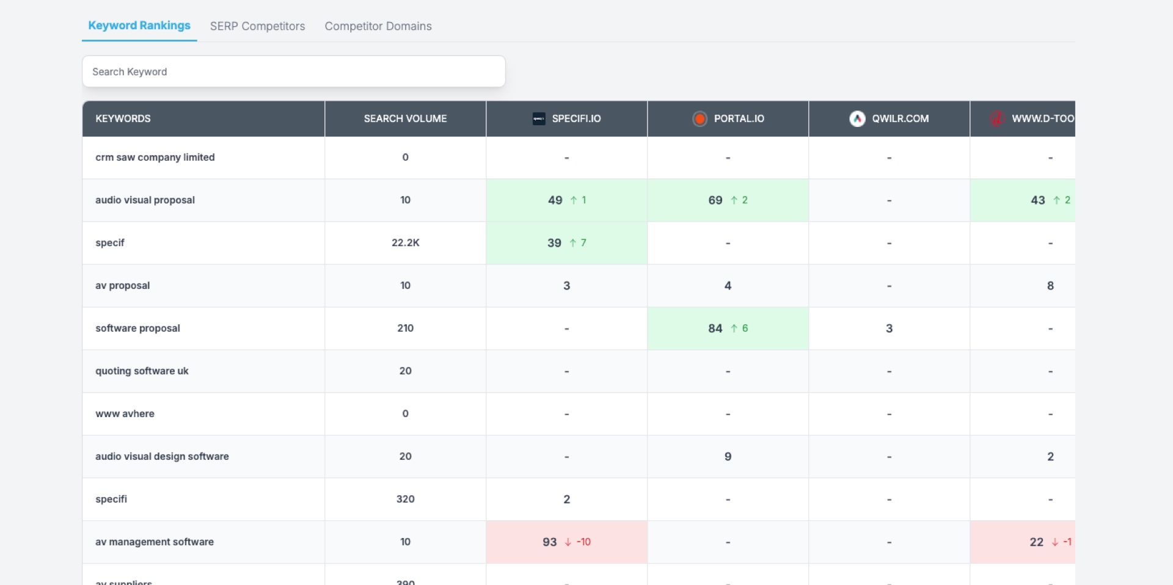Click Specifi.io rank 49 cell

567,200
